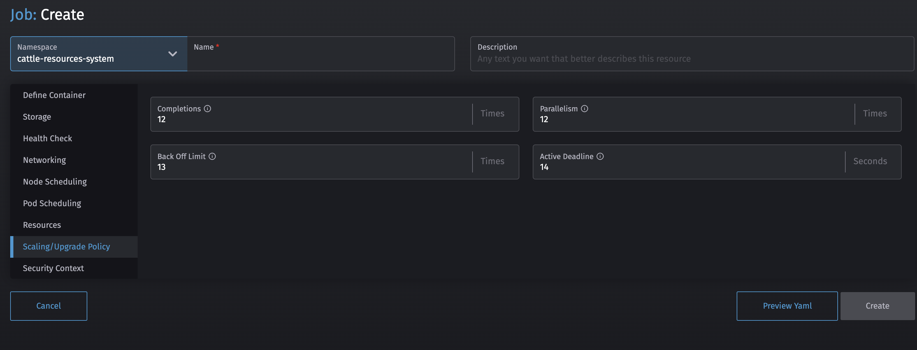Screen dimensions: 917x350
Task: Select the Health Check section
Action: 47,138
